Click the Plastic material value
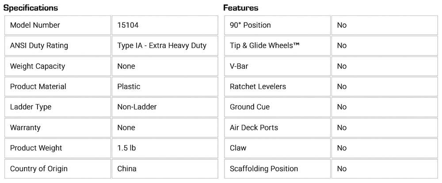The height and width of the screenshot is (183, 442). tap(129, 86)
